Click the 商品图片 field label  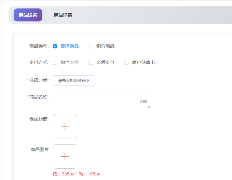click(x=39, y=149)
